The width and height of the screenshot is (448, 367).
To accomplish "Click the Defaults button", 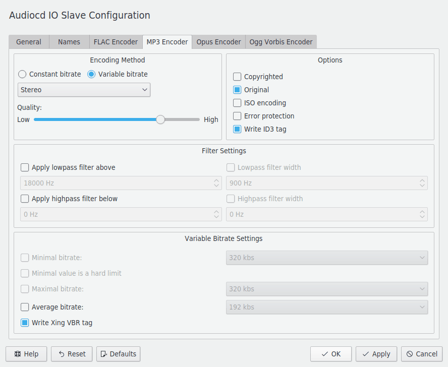I will coord(118,354).
